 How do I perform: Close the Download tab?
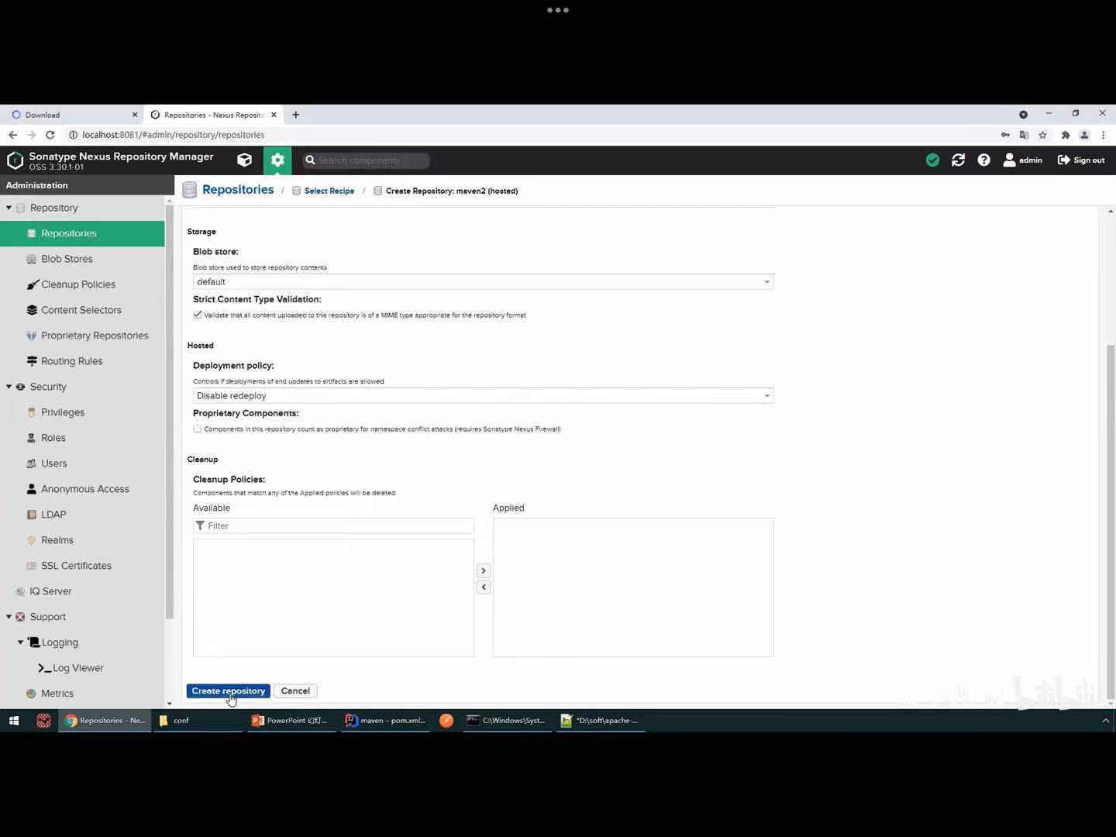pos(135,115)
